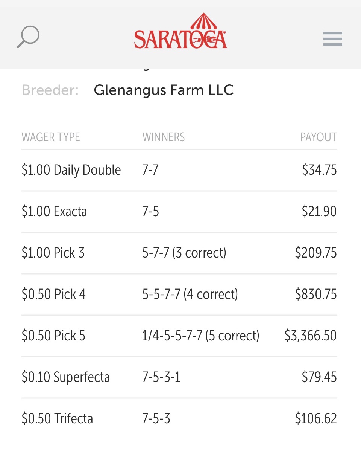Click the $0.10 Superfecta wager label
Viewport: 361px width, 467px height.
click(66, 377)
